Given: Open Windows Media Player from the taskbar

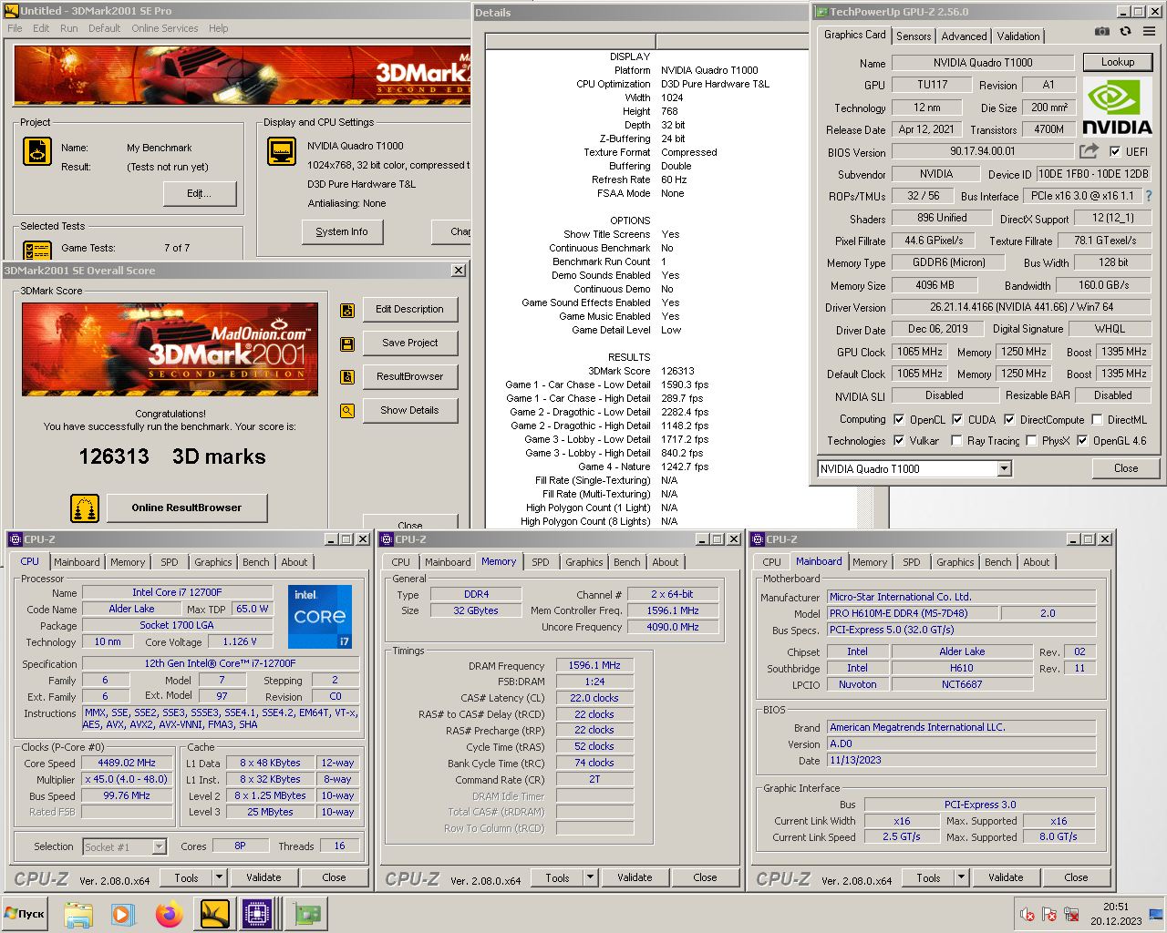Looking at the screenshot, I should coord(123,914).
